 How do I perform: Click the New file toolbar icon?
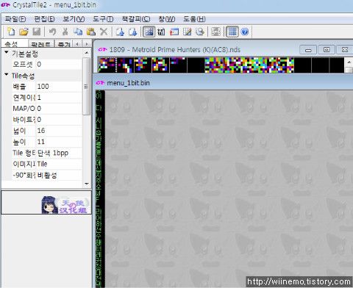click(11, 32)
